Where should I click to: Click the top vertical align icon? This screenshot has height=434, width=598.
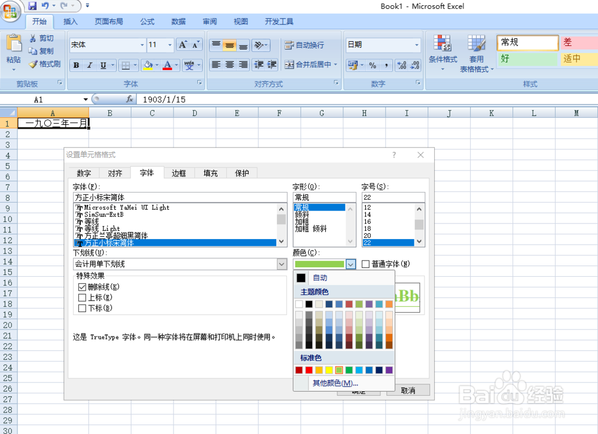pyautogui.click(x=216, y=45)
